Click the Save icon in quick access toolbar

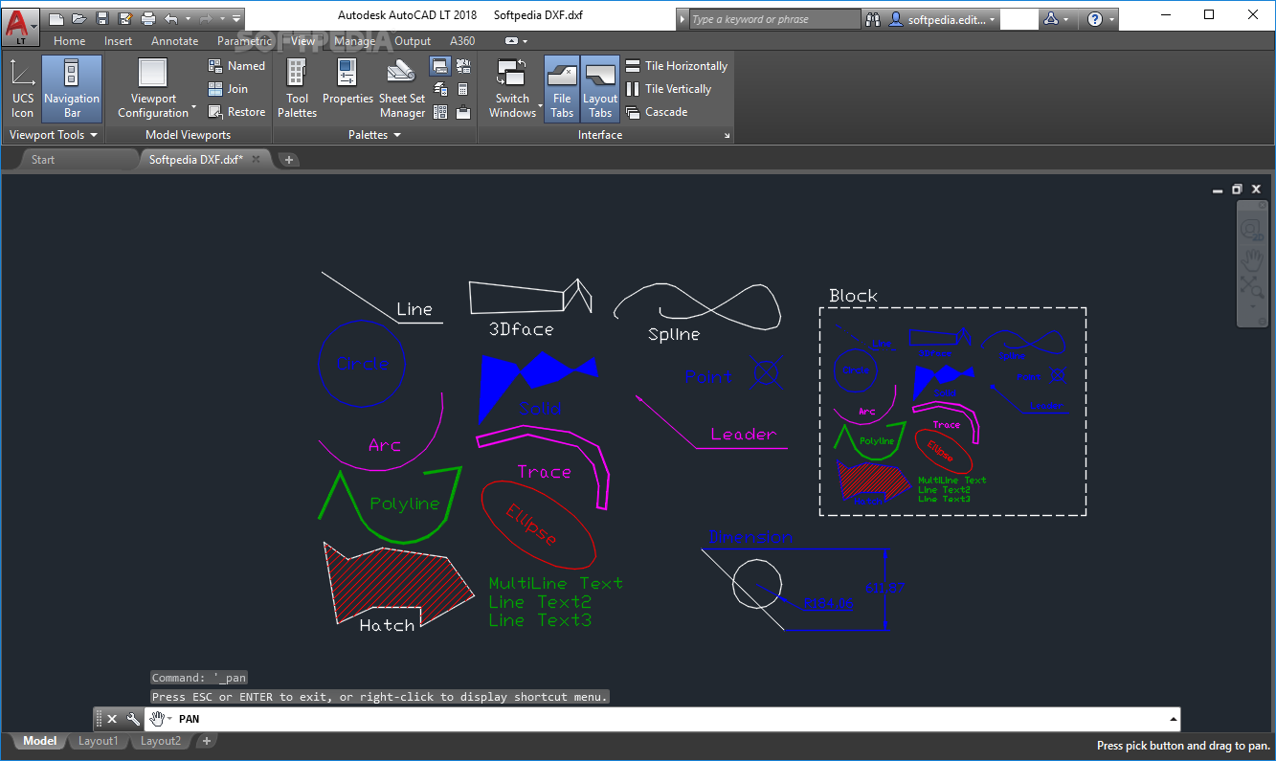102,18
